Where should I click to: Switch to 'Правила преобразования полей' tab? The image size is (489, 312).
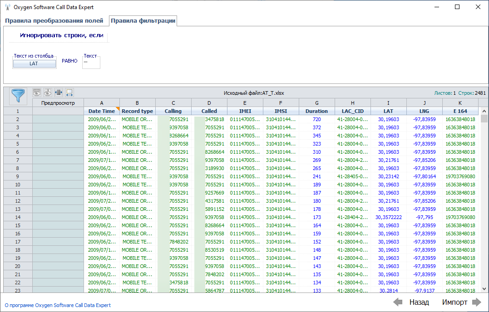54,21
